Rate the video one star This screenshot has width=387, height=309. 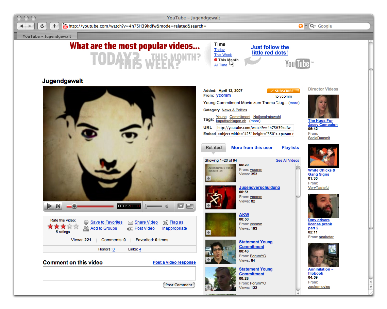50,227
